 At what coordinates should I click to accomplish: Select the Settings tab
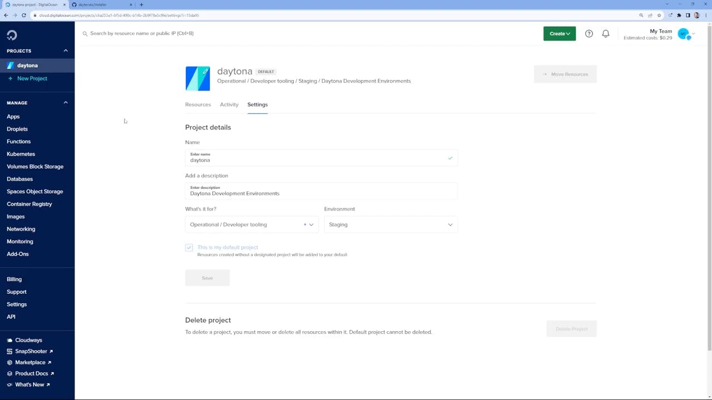(258, 104)
